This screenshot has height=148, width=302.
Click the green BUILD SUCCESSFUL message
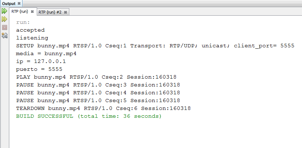89,116
